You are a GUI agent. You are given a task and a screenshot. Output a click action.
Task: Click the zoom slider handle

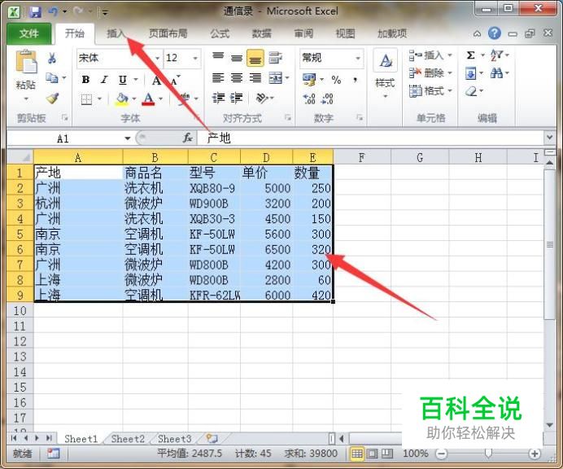coord(488,454)
